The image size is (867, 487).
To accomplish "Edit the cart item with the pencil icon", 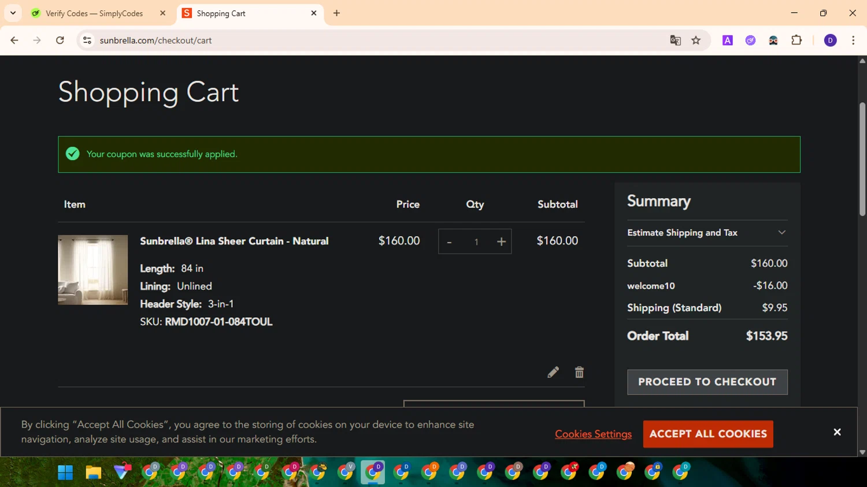I will point(553,373).
